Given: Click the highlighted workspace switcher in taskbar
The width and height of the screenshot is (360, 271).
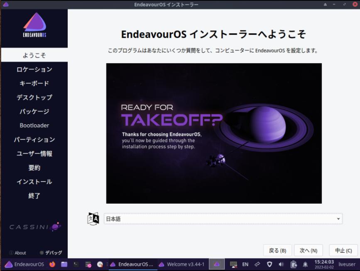Looking at the screenshot, I should point(216,264).
